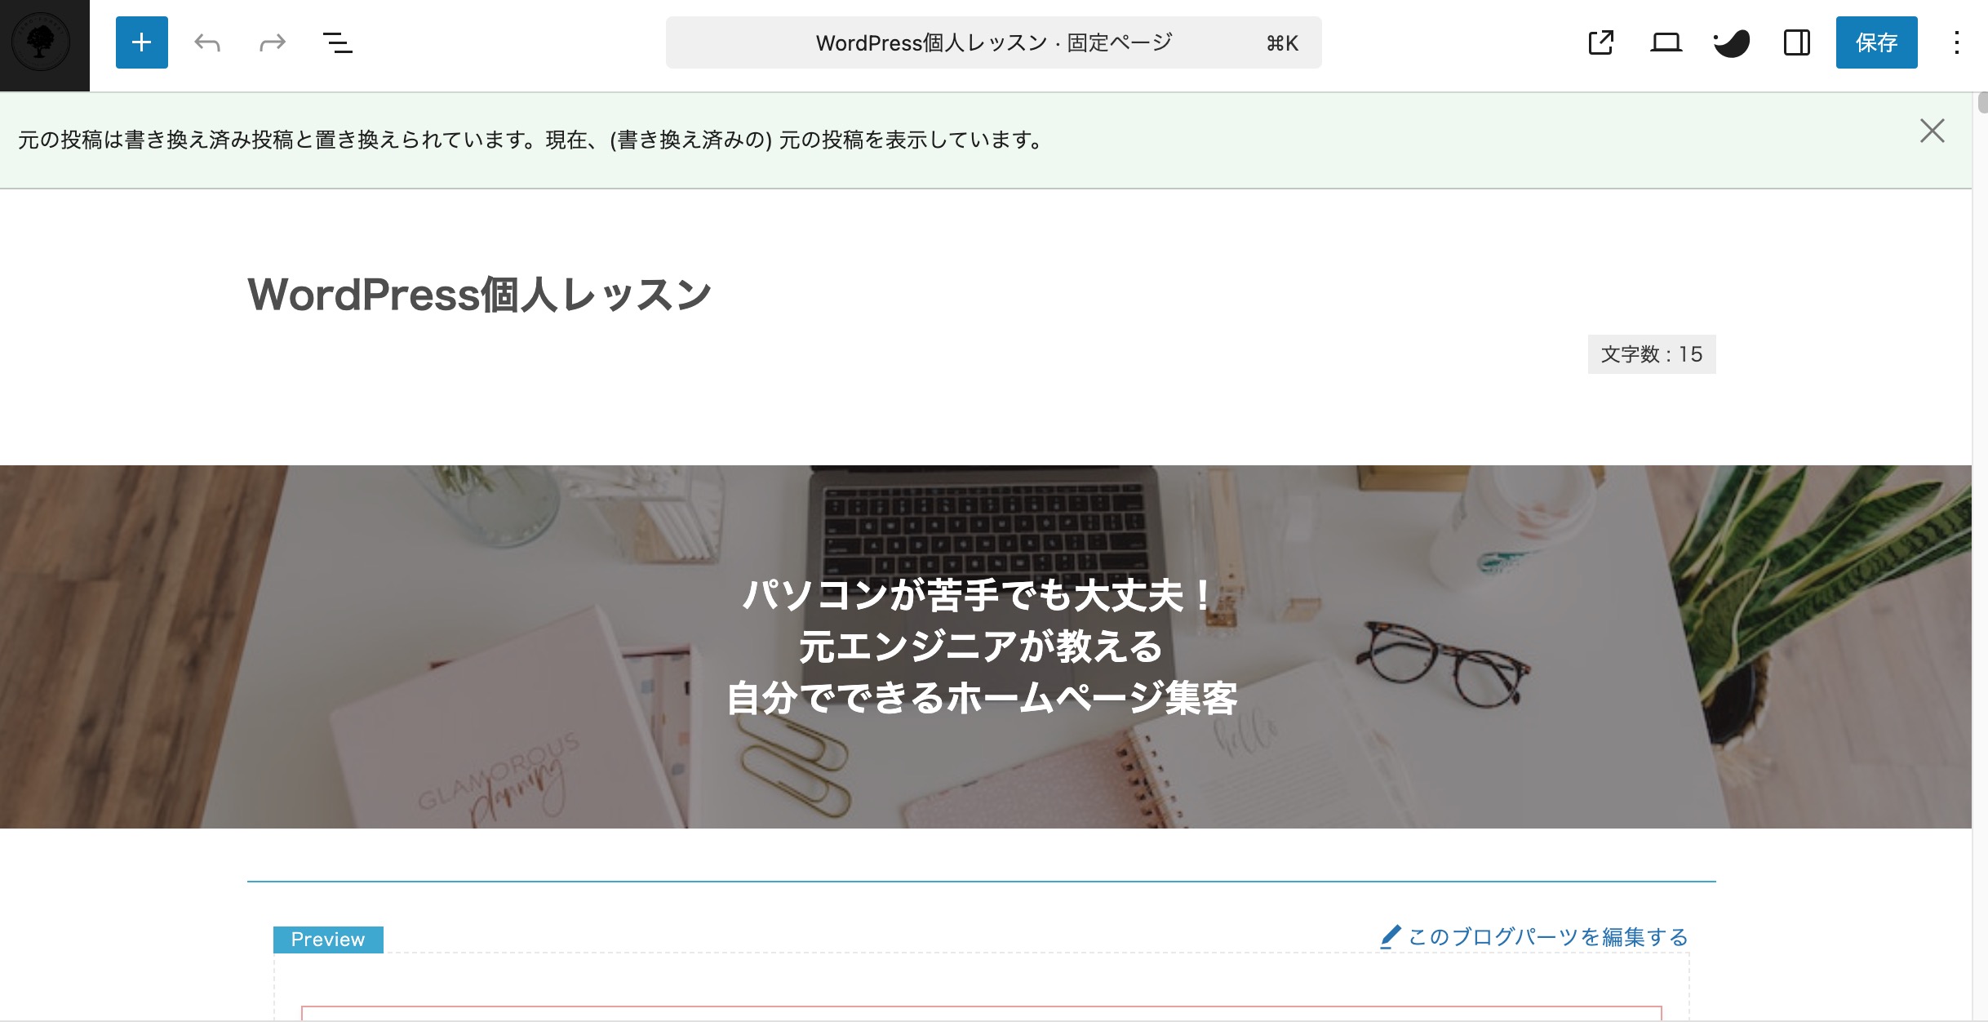Click cover text line 元エンジニアが教える
The width and height of the screenshot is (1988, 1022).
[x=982, y=647]
